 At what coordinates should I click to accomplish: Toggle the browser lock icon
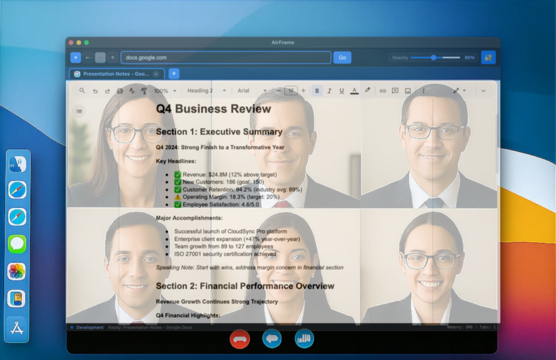(x=488, y=57)
